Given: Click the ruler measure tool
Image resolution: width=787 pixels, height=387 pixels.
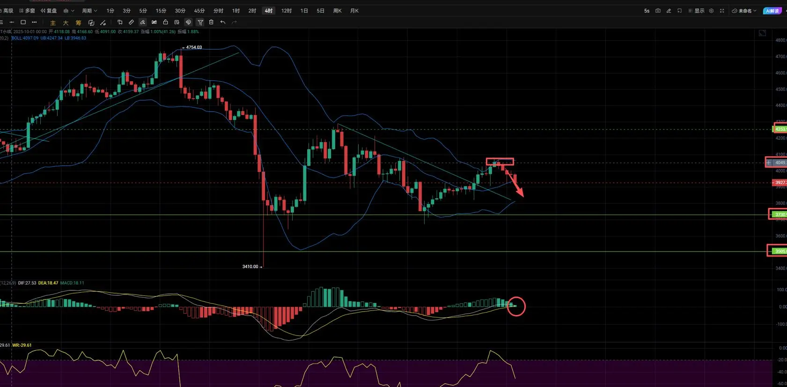Looking at the screenshot, I should pos(131,22).
